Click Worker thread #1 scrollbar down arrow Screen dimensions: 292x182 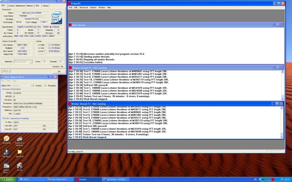[282, 99]
